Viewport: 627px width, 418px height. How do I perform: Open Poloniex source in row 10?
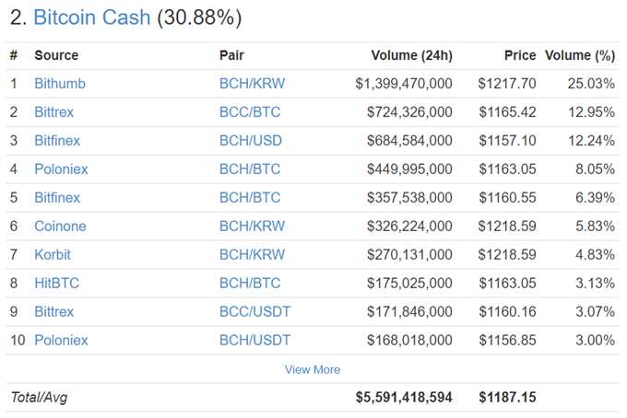[61, 340]
